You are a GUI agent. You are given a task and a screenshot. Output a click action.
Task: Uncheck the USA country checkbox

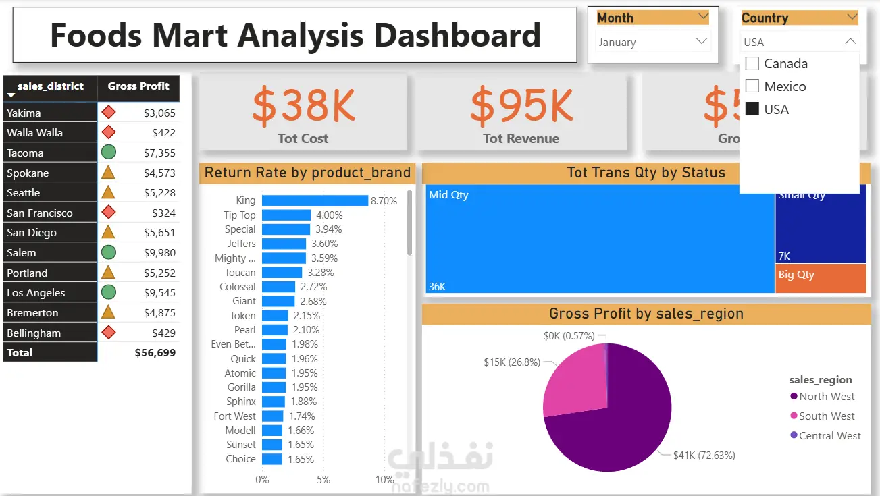coord(752,109)
